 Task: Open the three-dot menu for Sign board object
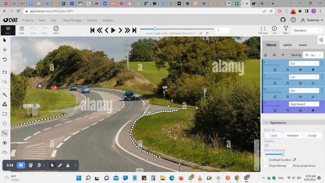[322, 104]
